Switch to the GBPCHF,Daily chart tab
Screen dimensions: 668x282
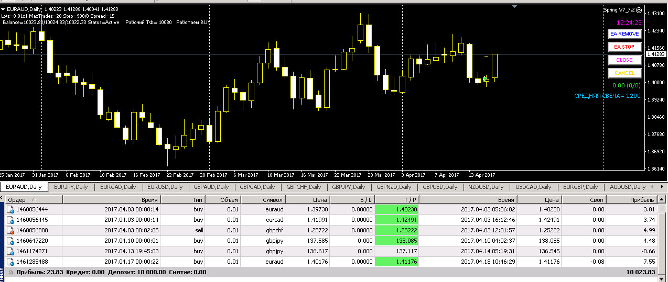304,187
